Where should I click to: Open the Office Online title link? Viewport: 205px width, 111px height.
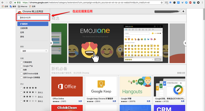pyautogui.click(x=58, y=99)
